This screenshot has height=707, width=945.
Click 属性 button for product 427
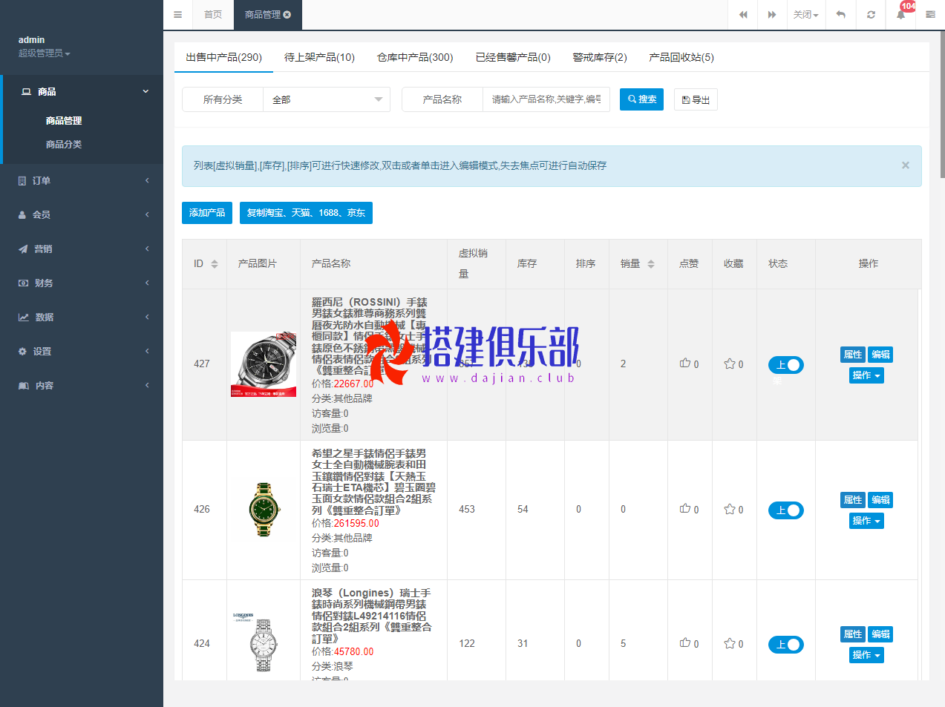point(853,355)
